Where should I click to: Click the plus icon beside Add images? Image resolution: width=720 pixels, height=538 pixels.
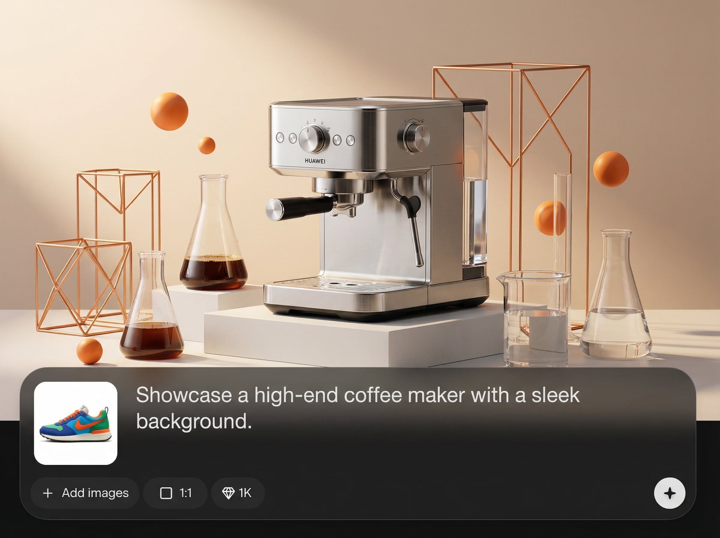point(48,493)
